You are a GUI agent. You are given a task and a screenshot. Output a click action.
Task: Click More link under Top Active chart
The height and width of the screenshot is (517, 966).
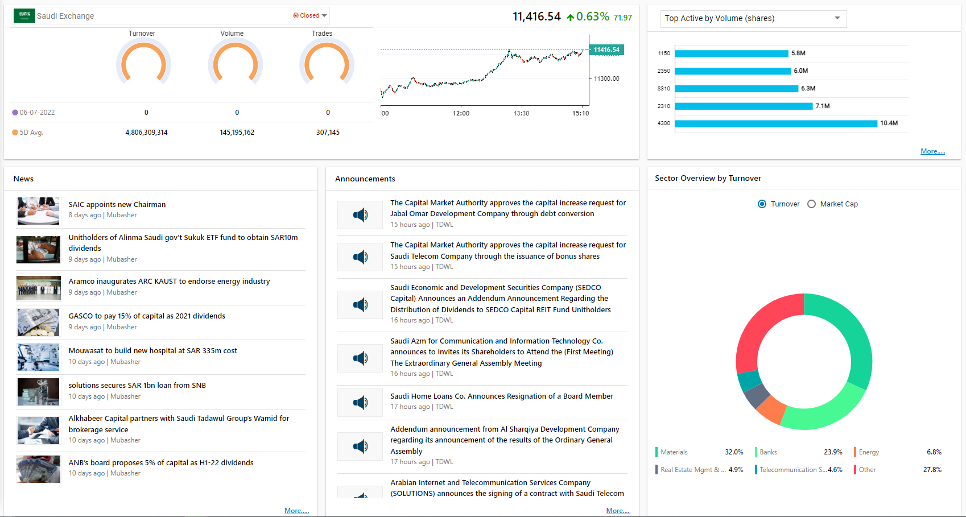pyautogui.click(x=932, y=151)
